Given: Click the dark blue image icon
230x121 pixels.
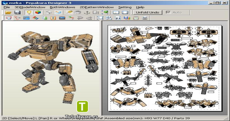Looking at the screenshot, I should click(x=62, y=18).
